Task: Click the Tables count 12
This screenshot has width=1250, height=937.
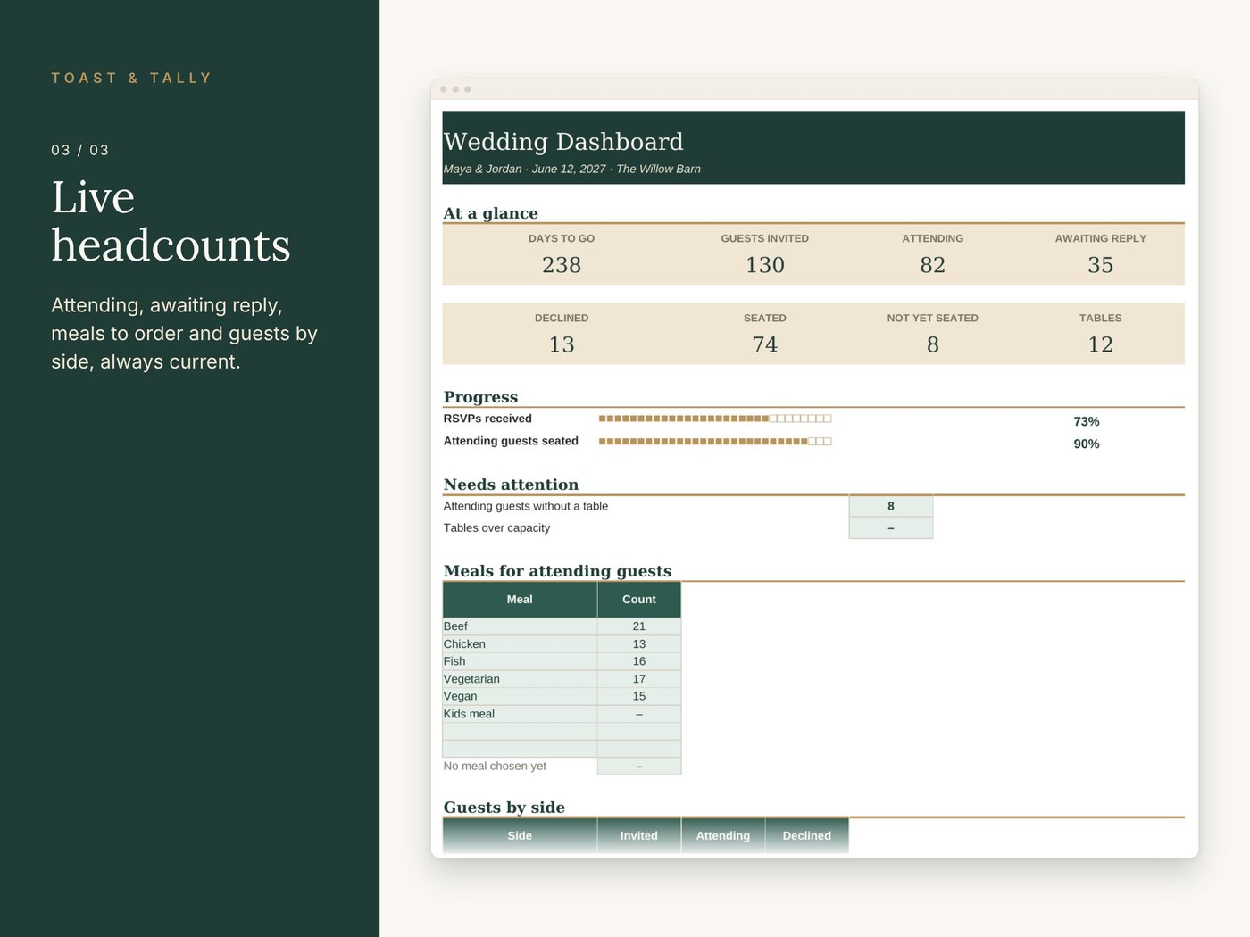Action: pos(1101,344)
